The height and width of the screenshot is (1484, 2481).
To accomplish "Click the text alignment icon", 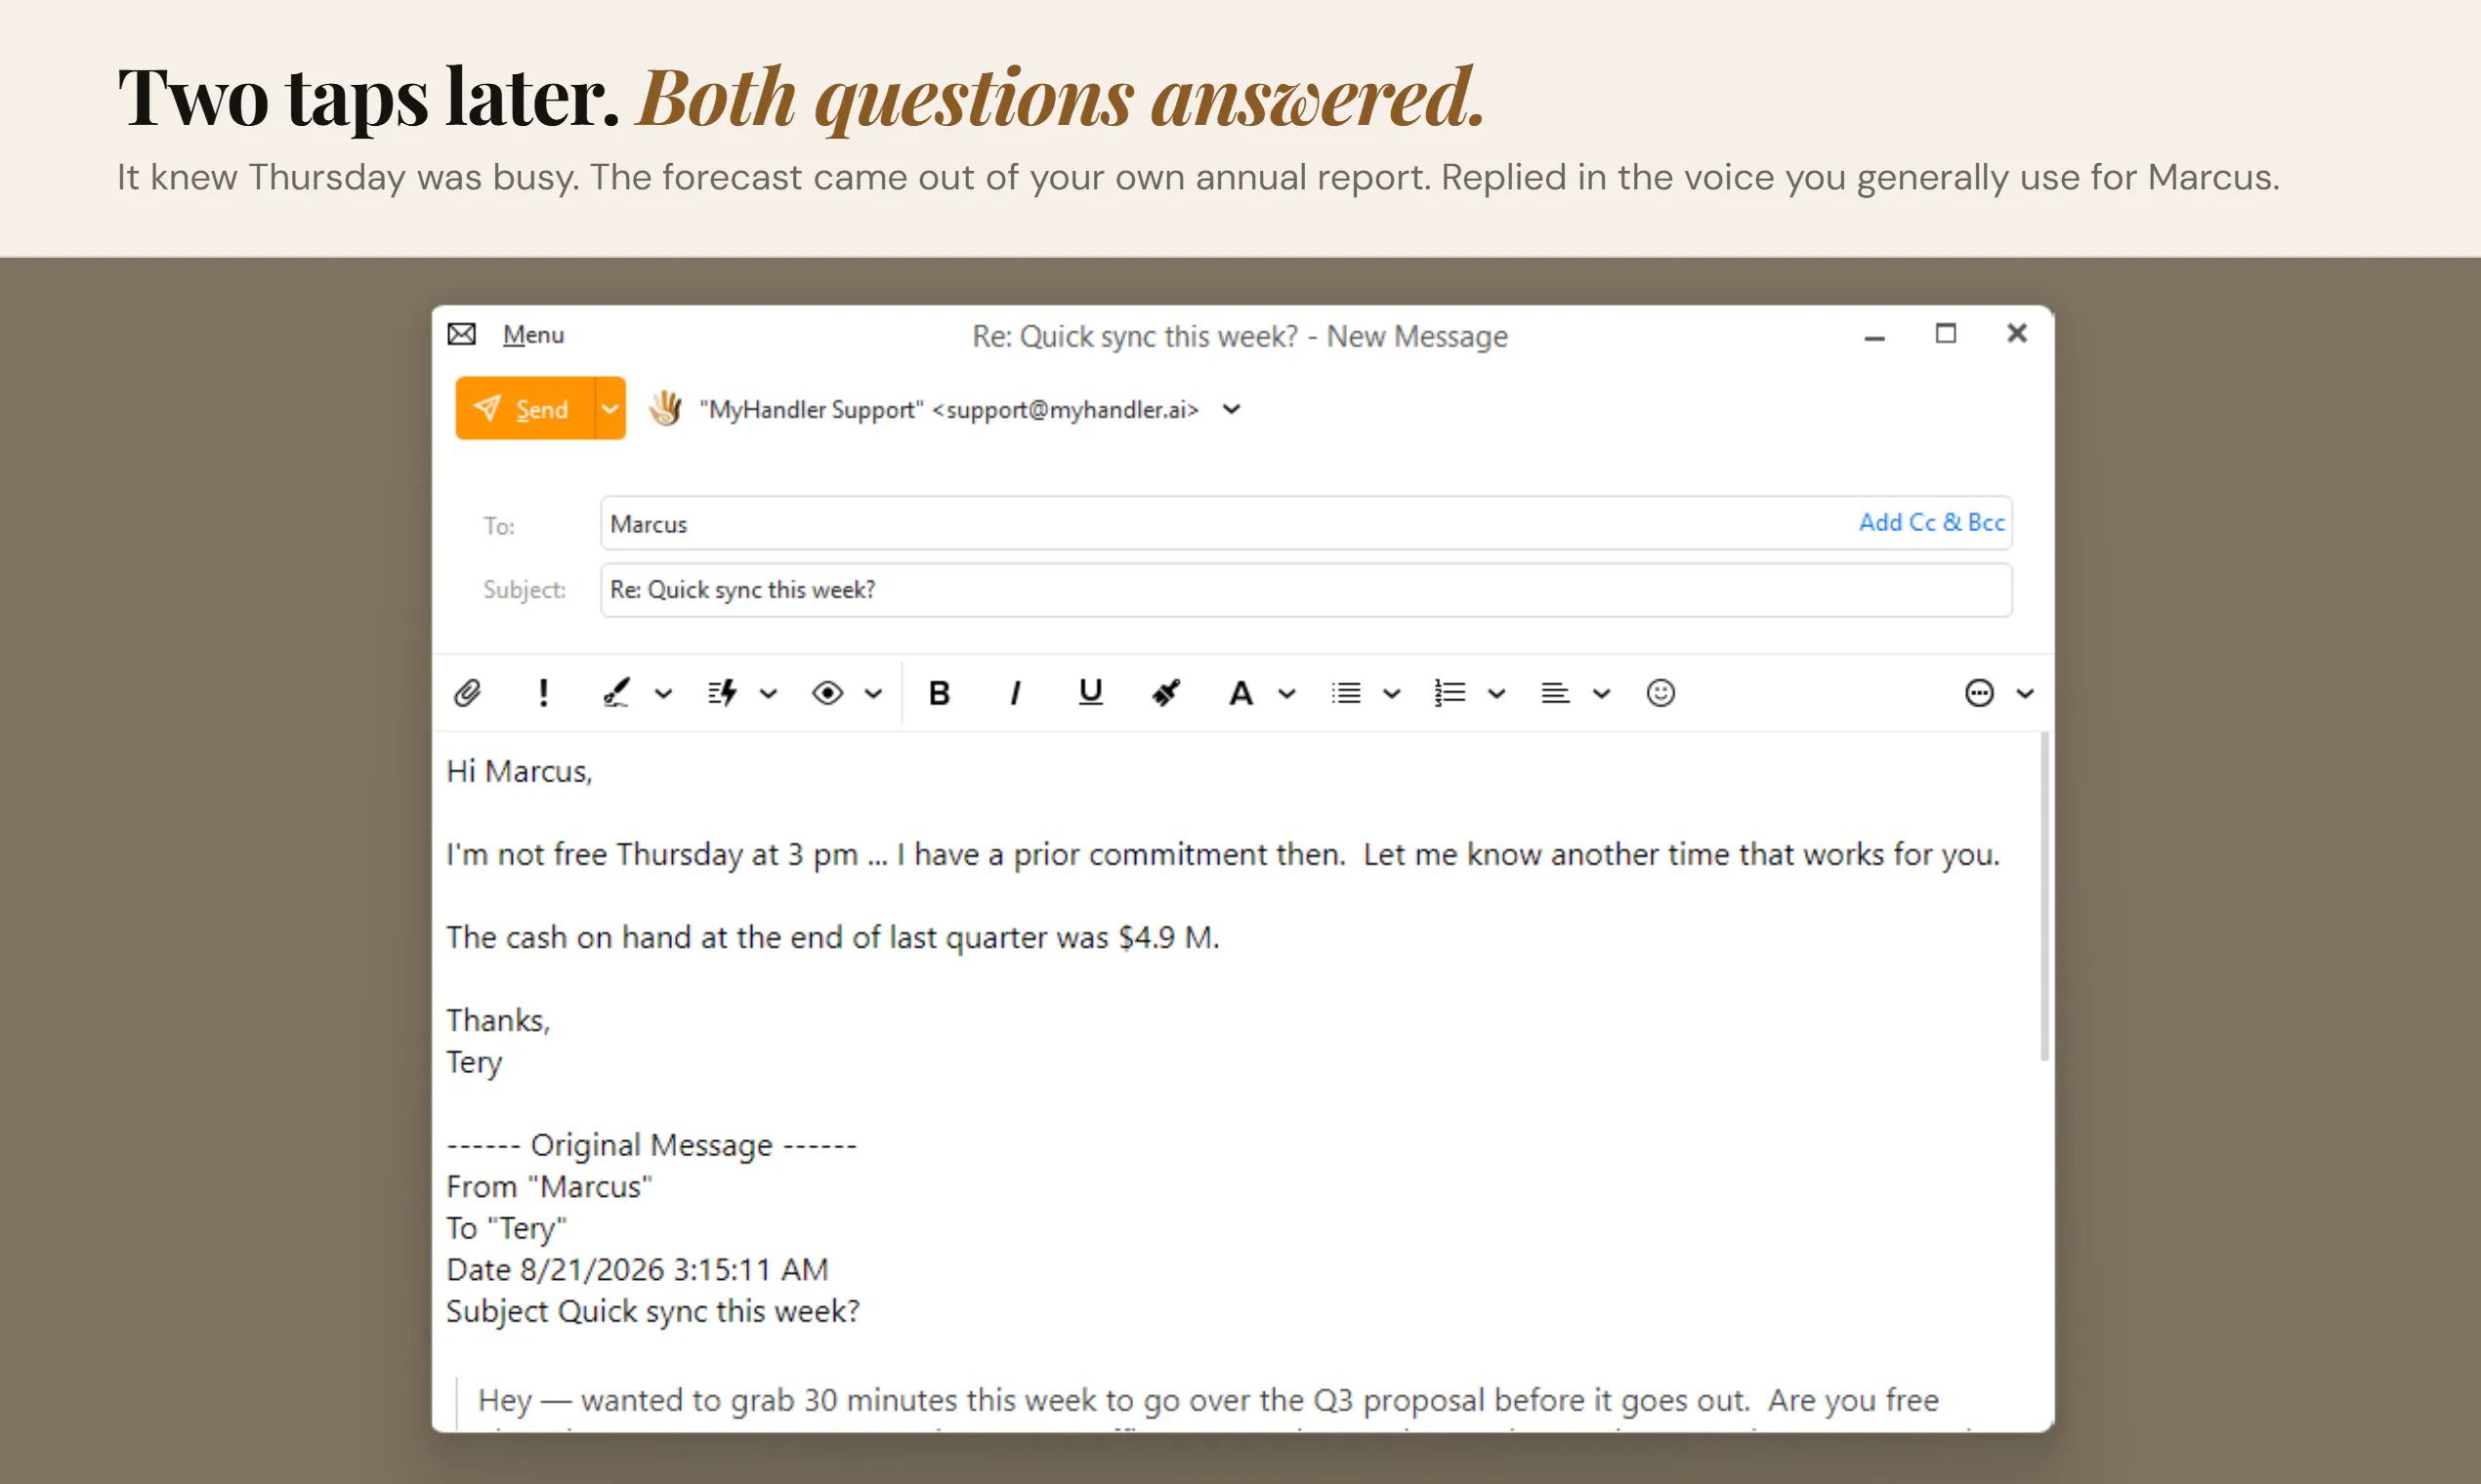I will pos(1555,693).
